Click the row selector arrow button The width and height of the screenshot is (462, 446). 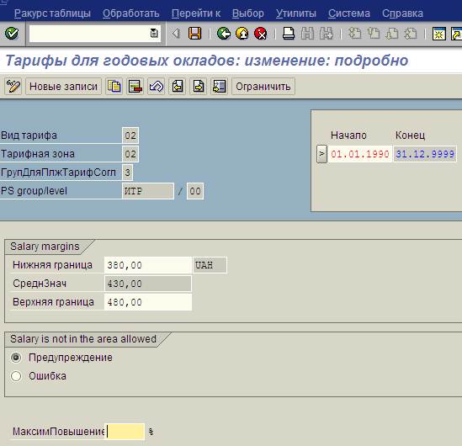[x=321, y=154]
